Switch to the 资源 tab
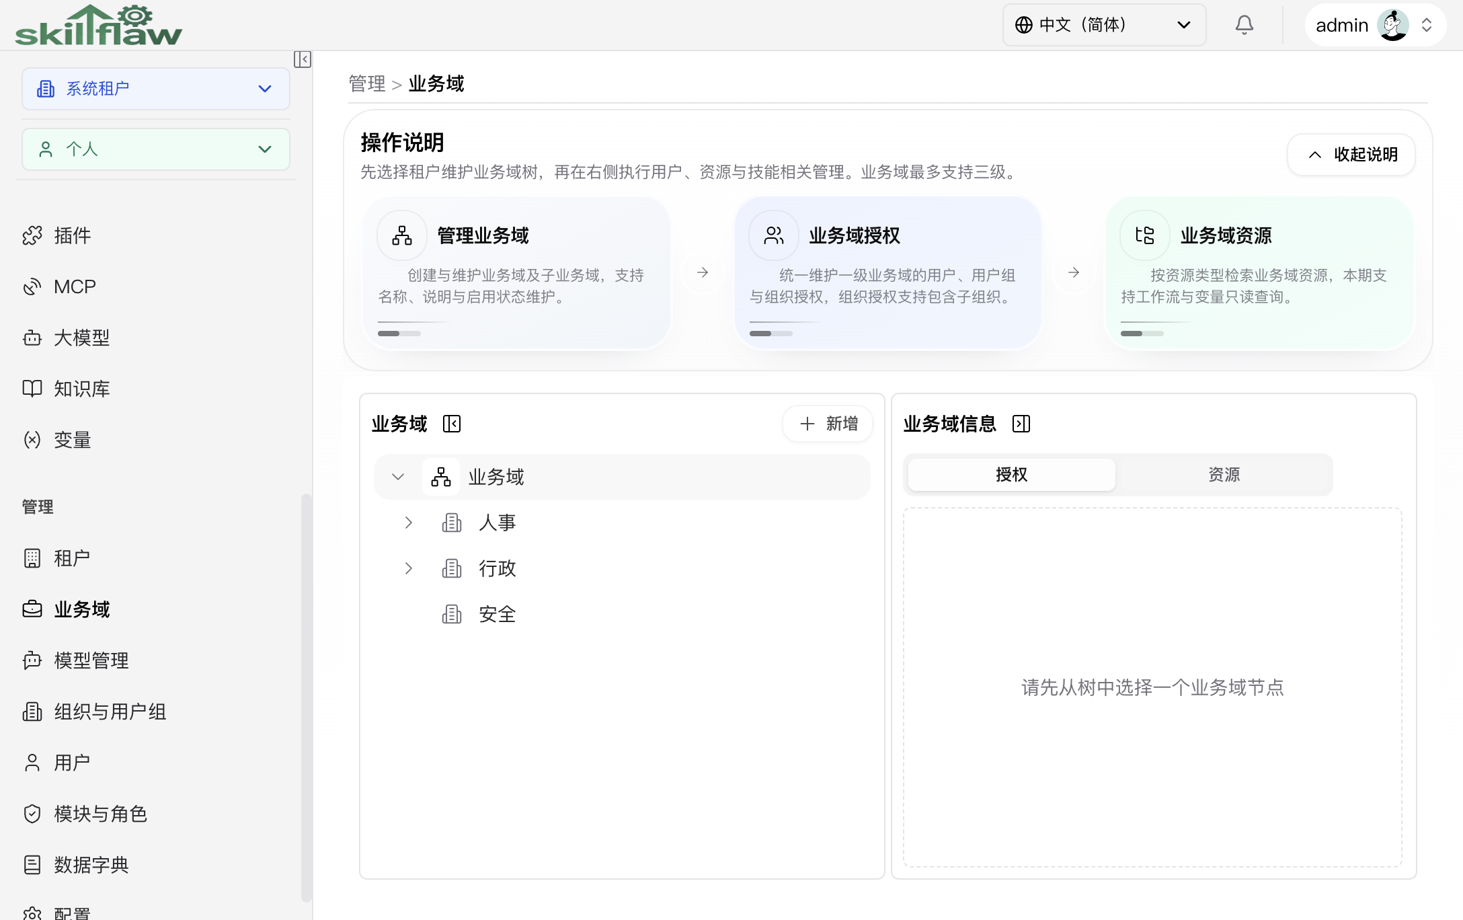 pyautogui.click(x=1224, y=475)
